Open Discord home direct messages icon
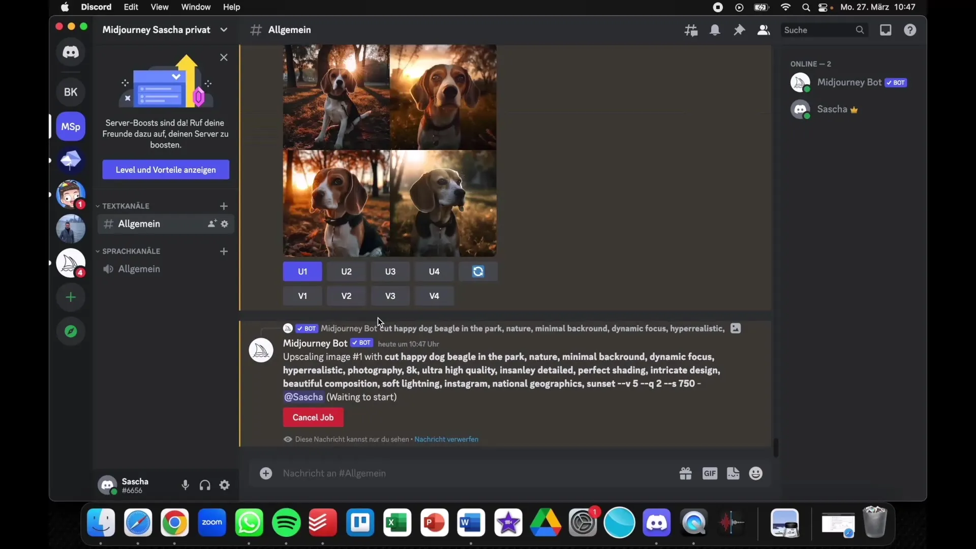 (x=71, y=52)
